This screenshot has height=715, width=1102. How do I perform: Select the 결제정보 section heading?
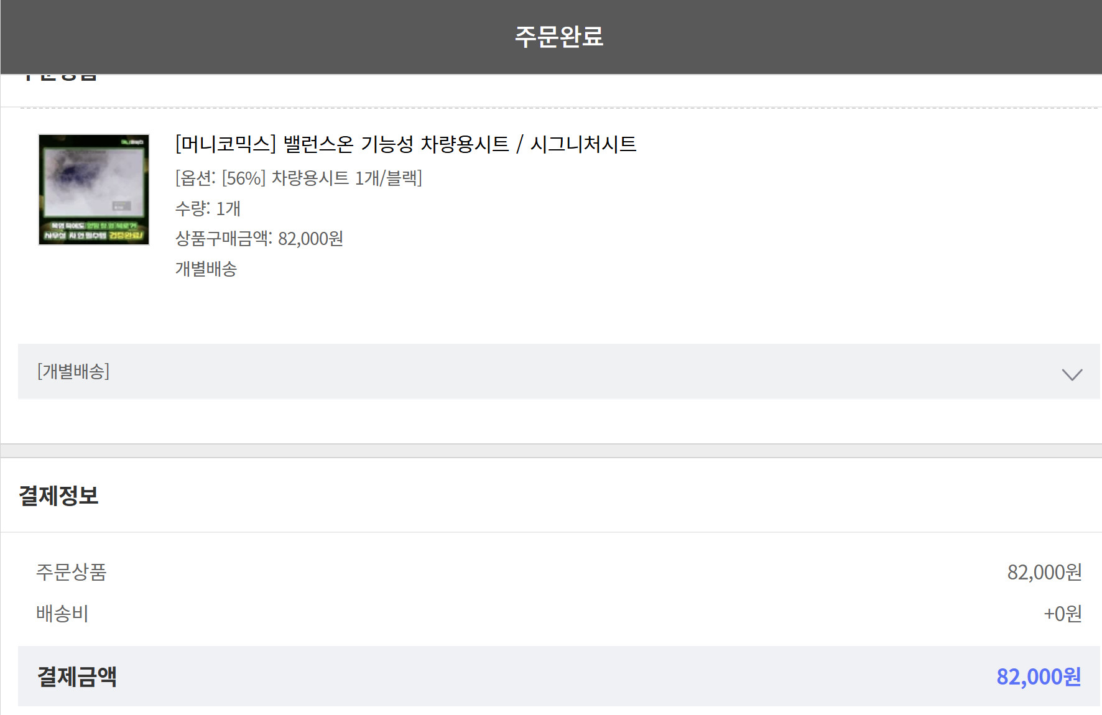[x=58, y=496]
